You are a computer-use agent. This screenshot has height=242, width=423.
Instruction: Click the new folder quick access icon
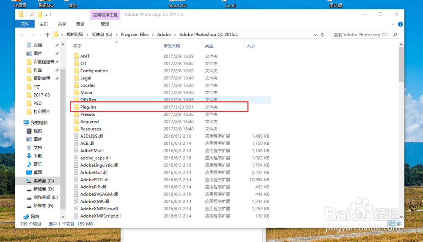point(40,14)
